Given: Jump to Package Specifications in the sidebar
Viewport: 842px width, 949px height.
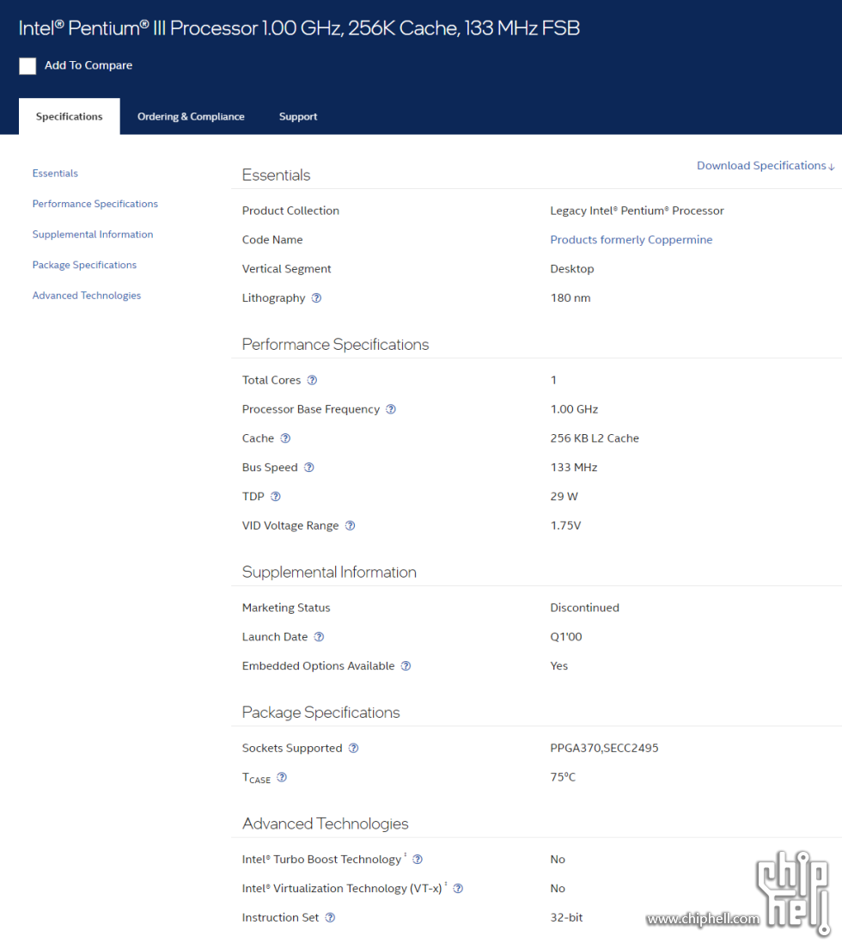Looking at the screenshot, I should click(84, 265).
